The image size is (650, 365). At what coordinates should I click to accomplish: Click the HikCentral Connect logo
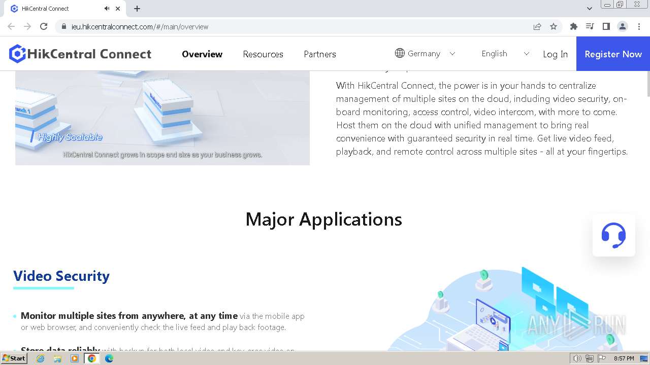pyautogui.click(x=80, y=54)
